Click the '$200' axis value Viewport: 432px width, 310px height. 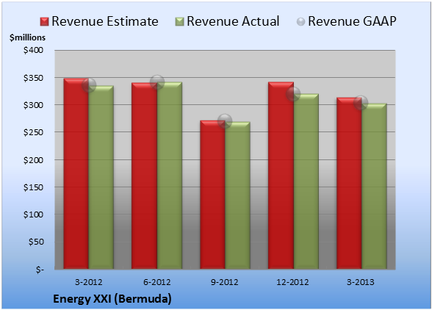[33, 160]
